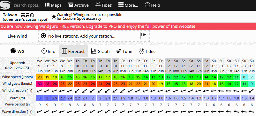This screenshot has height=116, width=256.
Task: Click the windsock flag icon
Action: pos(143,36)
